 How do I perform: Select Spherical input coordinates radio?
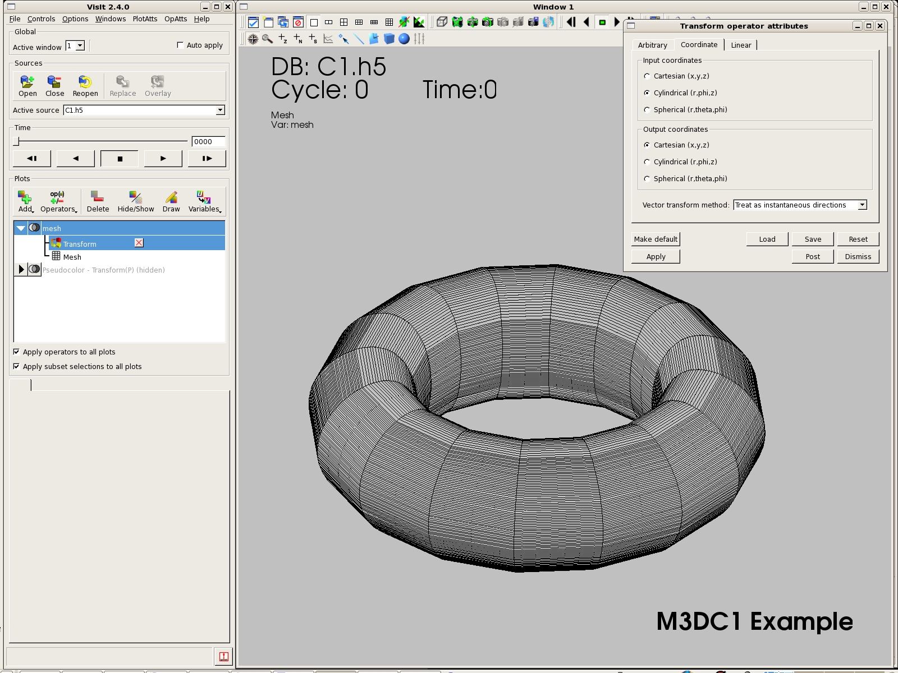(x=647, y=109)
